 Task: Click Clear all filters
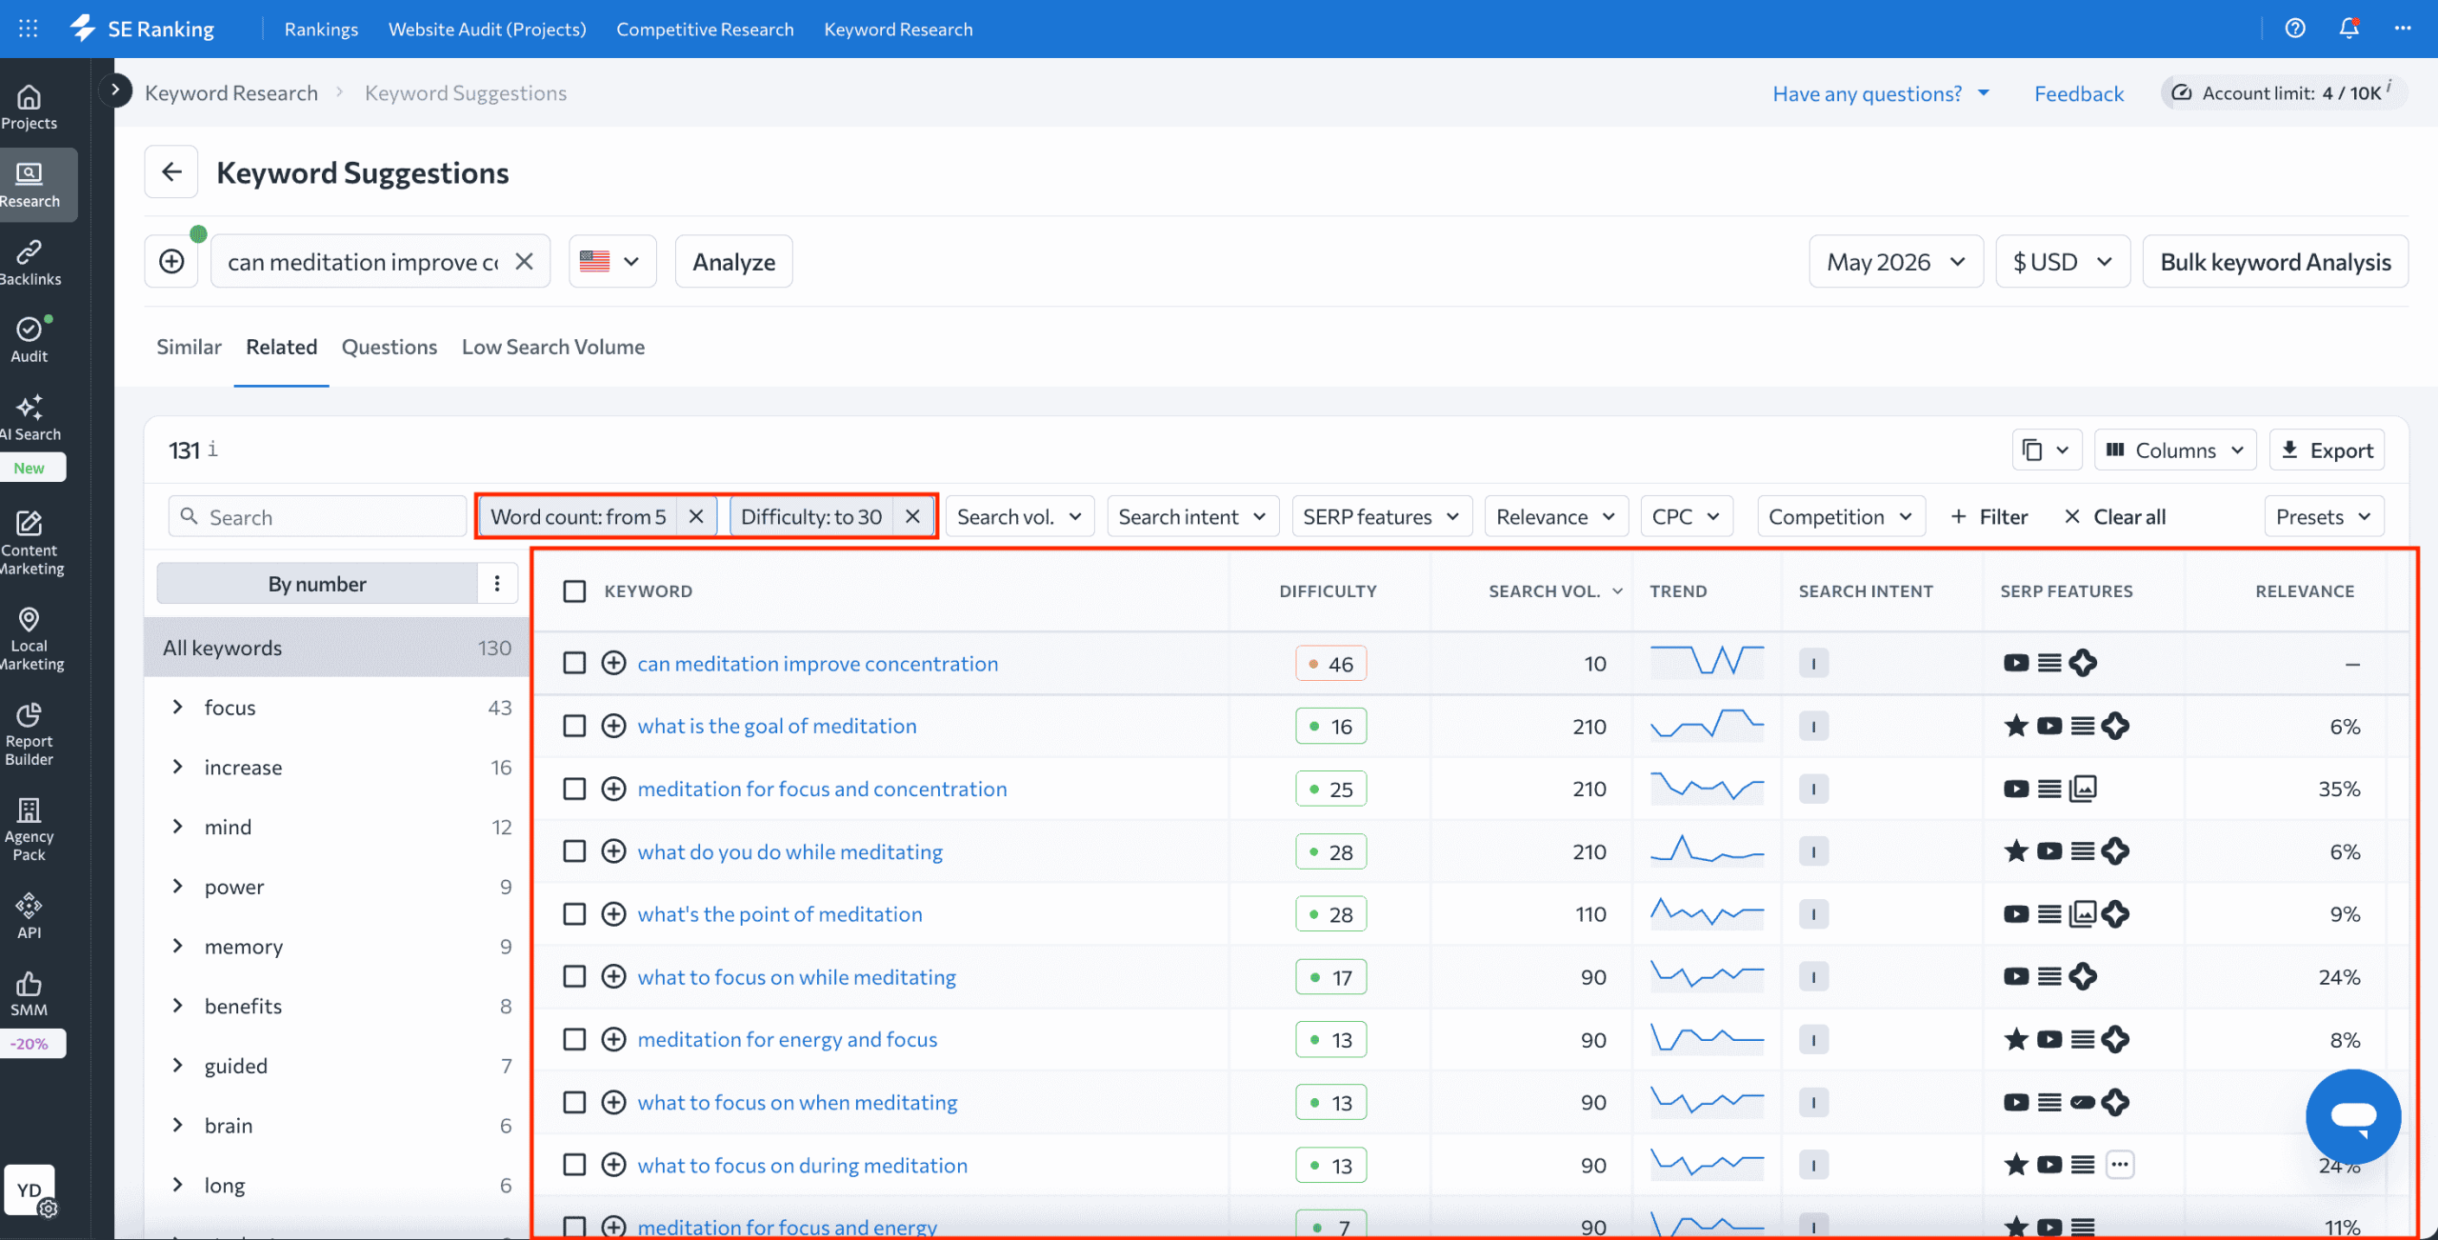point(2114,516)
